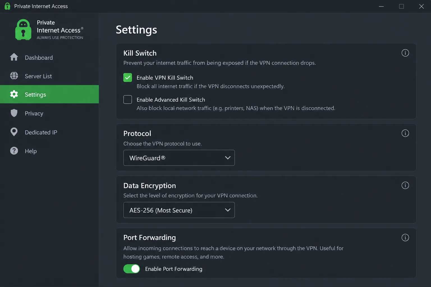Image resolution: width=431 pixels, height=287 pixels.
Task: Open Protocol section info icon
Action: [x=405, y=133]
